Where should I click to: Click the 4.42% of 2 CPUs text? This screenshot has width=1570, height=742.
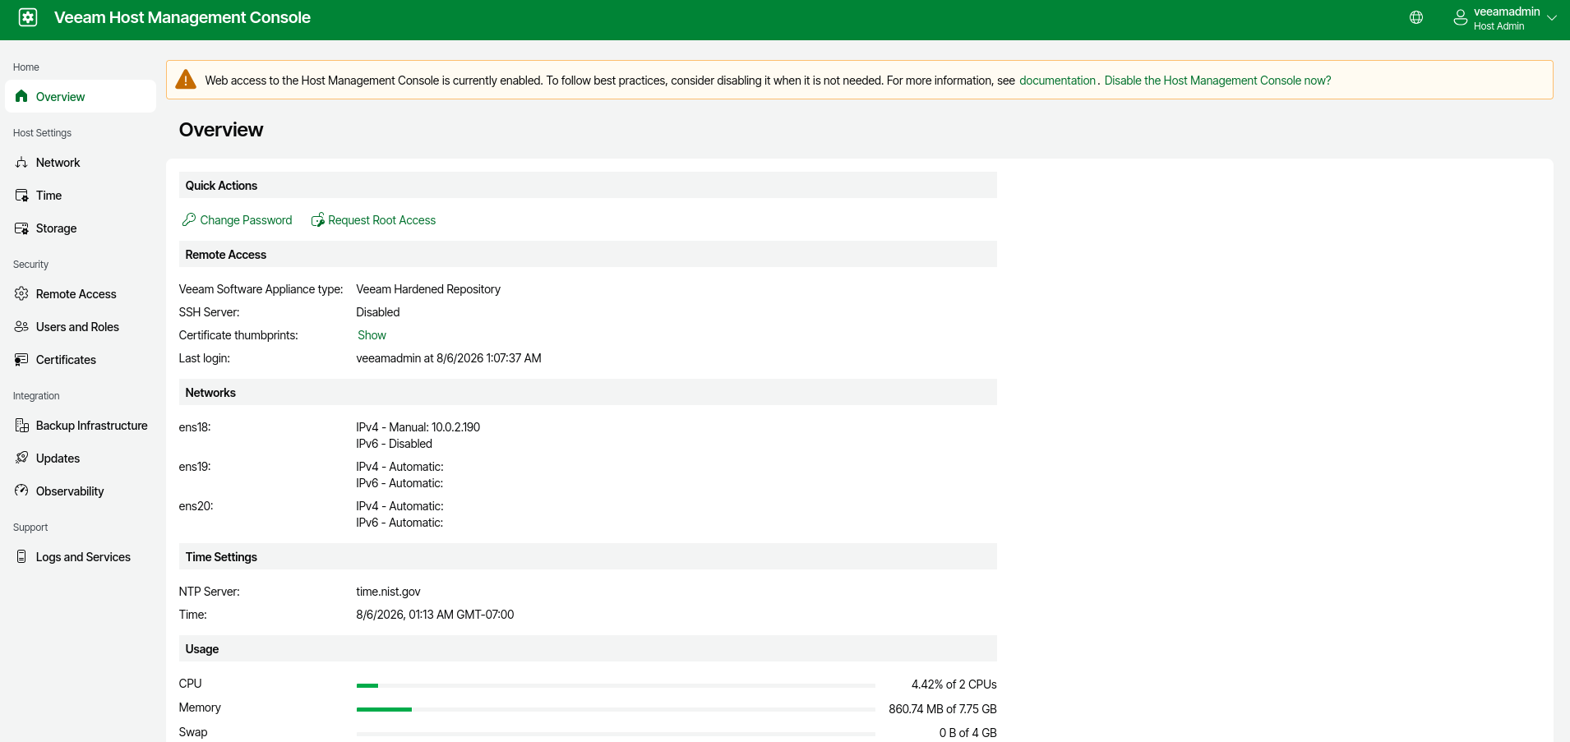[954, 684]
